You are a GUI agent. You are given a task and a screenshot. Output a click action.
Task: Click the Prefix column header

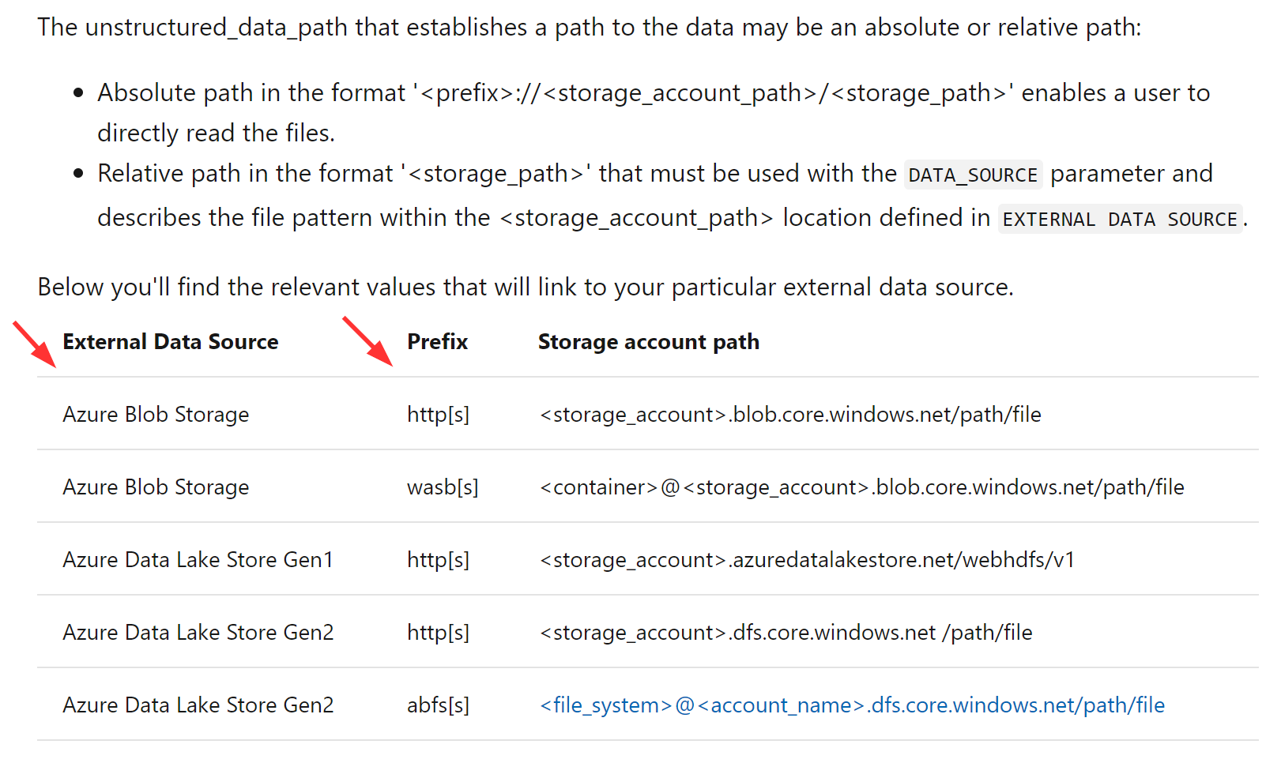pos(437,342)
